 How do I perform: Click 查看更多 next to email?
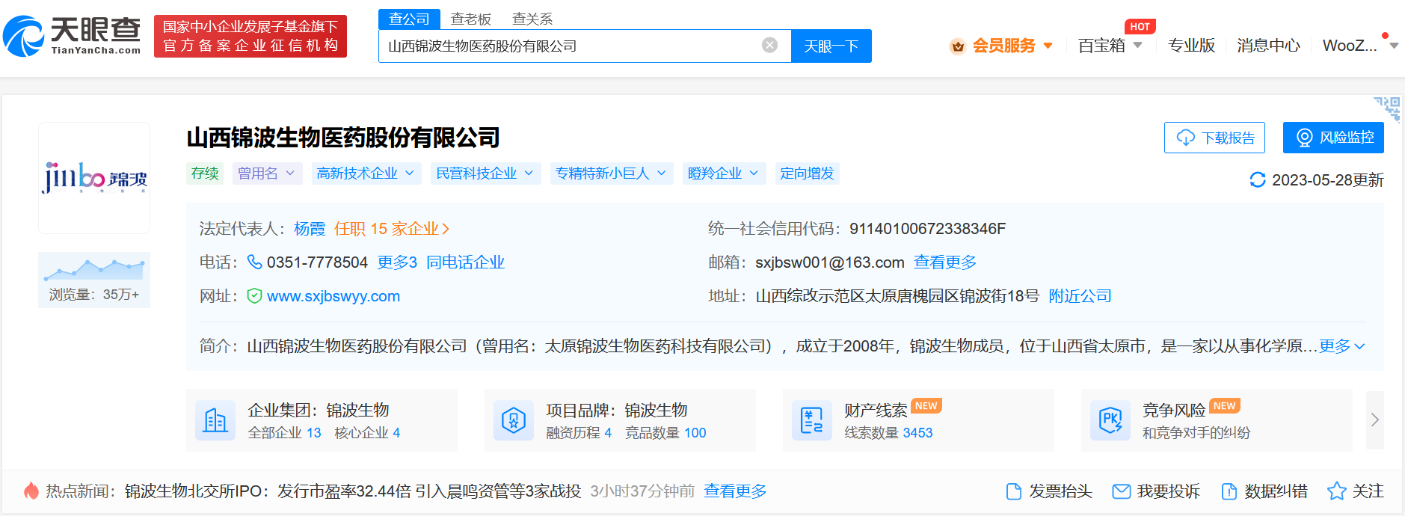coord(945,262)
